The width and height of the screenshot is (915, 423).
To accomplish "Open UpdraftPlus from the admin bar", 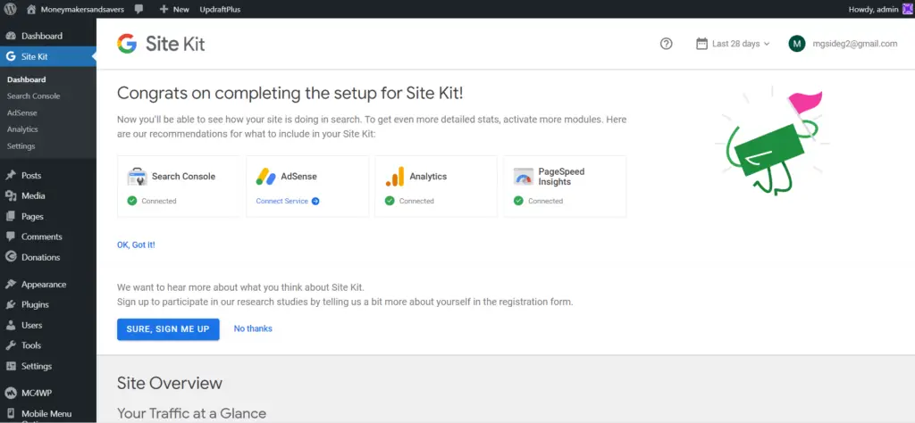I will 220,9.
